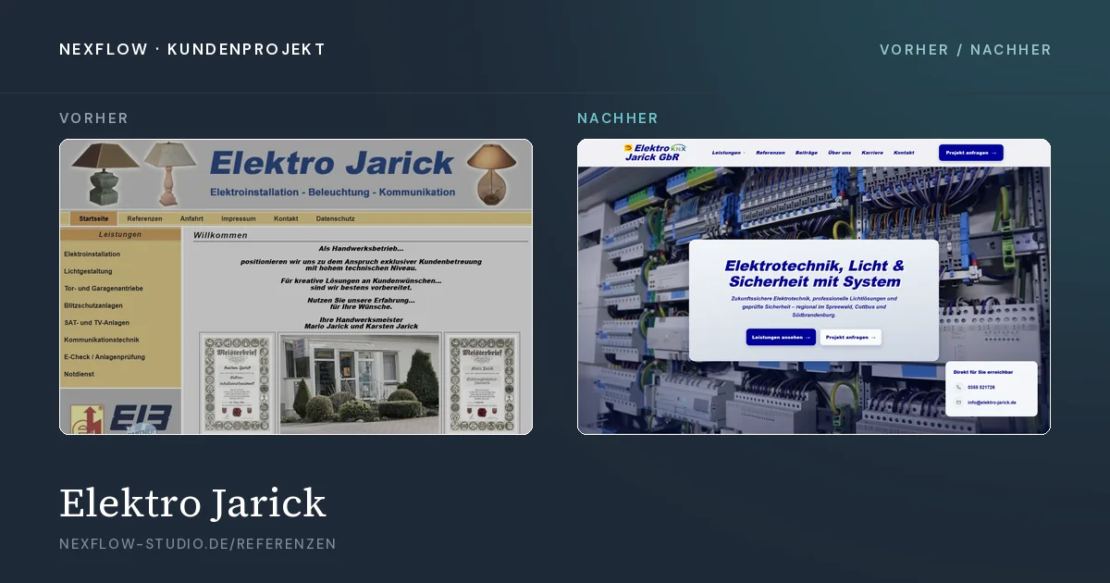Open the left Meisterbrief certificate image
This screenshot has height=583, width=1110.
click(238, 383)
